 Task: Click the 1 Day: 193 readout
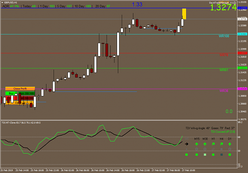47,6
